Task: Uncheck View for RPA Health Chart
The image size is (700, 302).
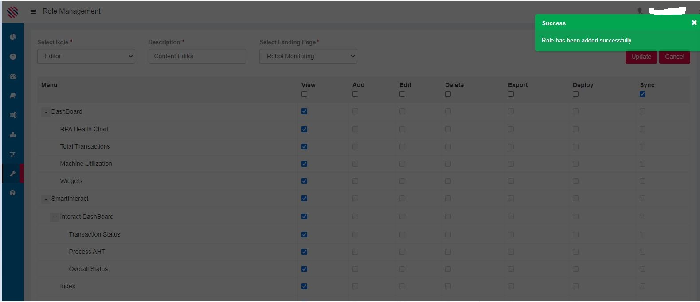Action: pyautogui.click(x=304, y=130)
